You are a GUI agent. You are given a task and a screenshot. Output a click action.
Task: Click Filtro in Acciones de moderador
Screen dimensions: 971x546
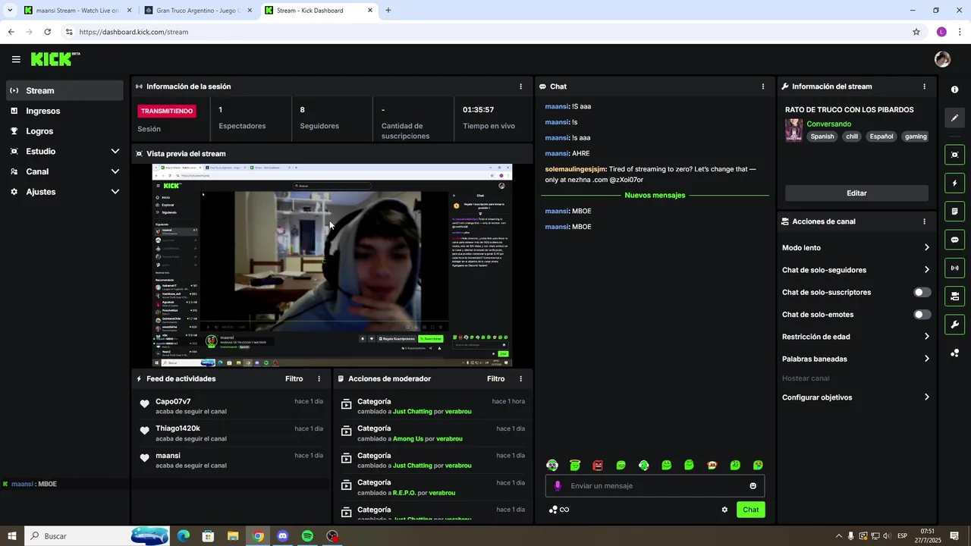495,378
